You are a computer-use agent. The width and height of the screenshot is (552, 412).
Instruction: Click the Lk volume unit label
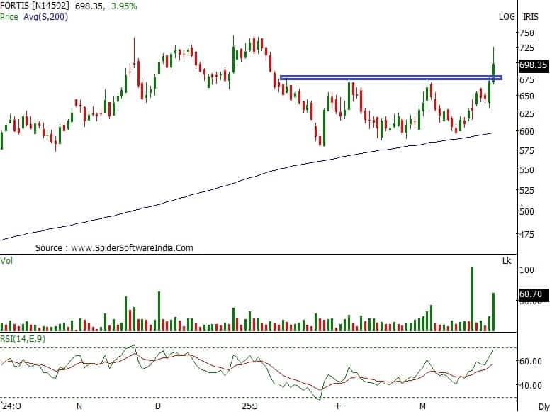507,261
